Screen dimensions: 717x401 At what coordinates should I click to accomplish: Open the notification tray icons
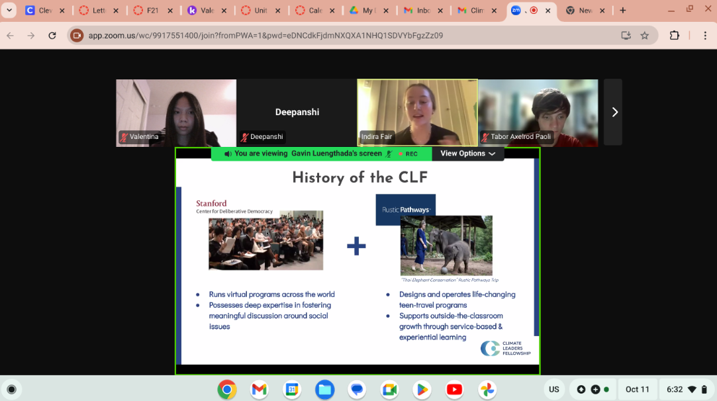[x=593, y=390]
